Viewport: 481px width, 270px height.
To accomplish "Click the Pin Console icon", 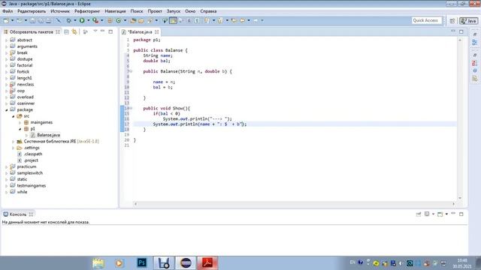I will pos(419,214).
